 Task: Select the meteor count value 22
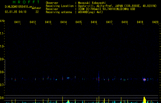(37, 12)
